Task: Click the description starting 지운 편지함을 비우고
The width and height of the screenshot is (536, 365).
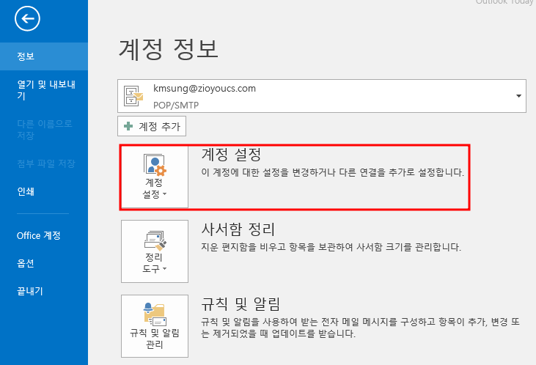Action: pos(331,247)
